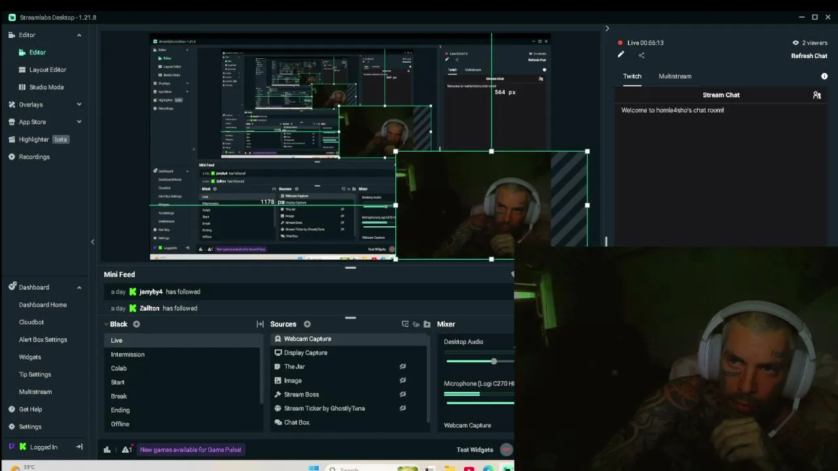Click the viewers eye icon
Screen dimensions: 838x471
[795, 43]
